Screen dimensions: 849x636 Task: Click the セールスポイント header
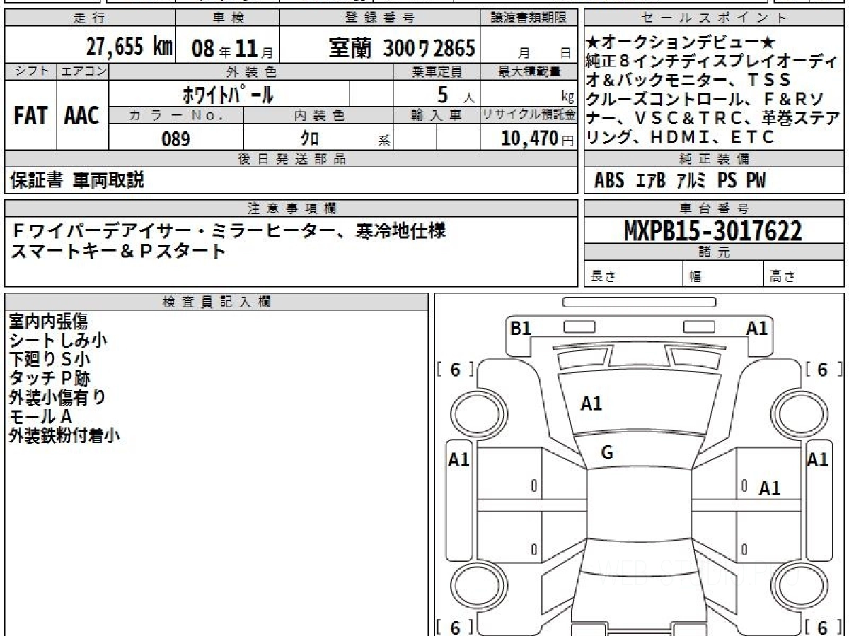pos(715,18)
